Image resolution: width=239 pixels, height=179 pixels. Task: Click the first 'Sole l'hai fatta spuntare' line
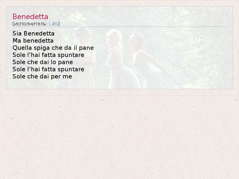pyautogui.click(x=48, y=55)
